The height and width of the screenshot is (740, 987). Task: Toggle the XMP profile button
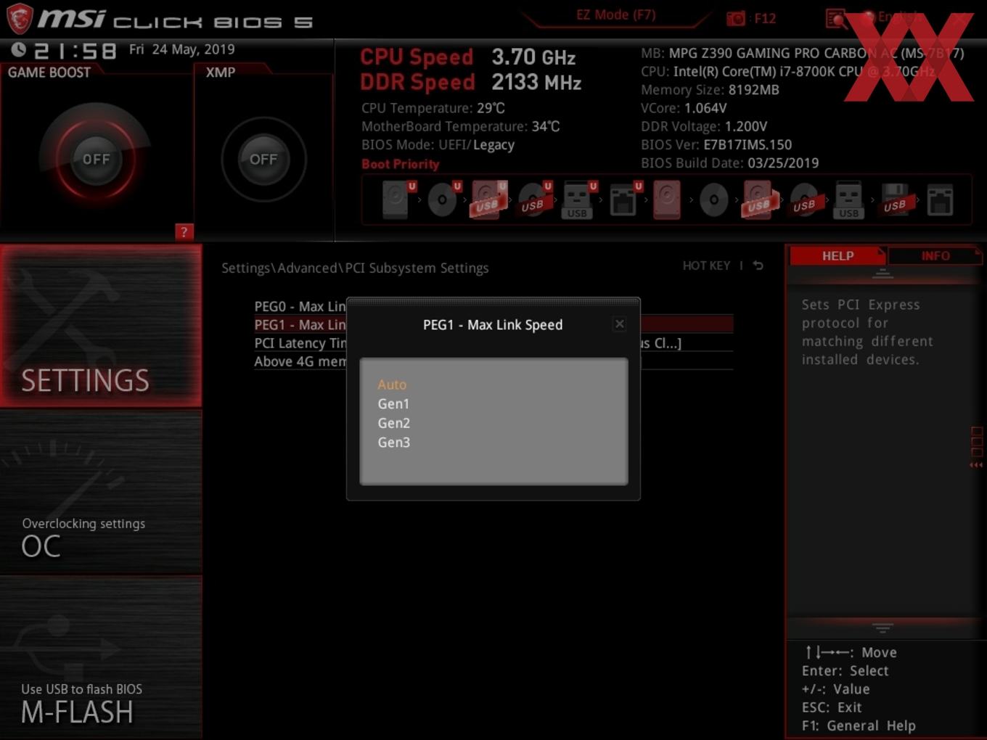coord(263,159)
